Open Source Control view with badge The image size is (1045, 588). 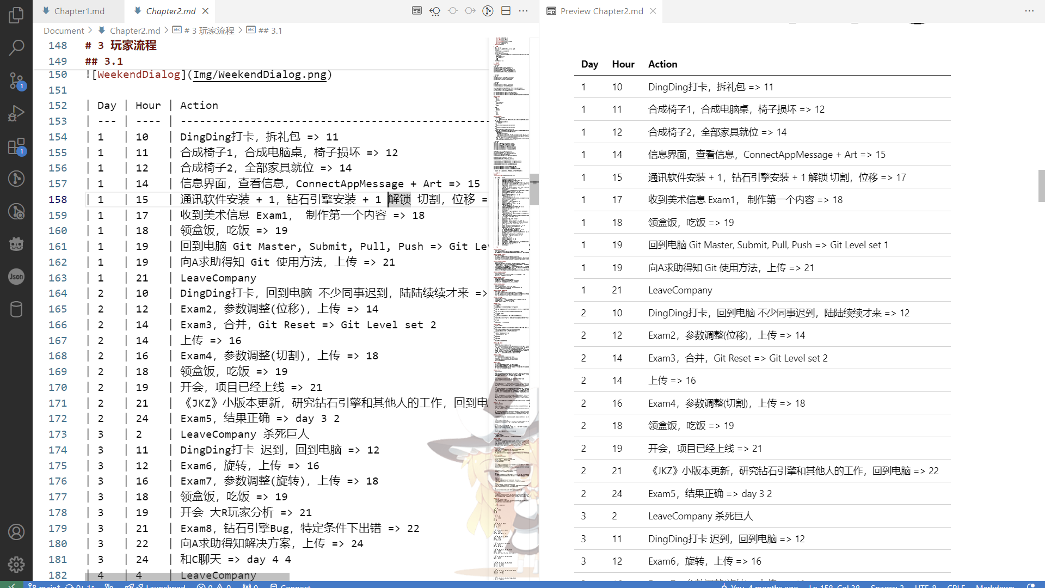[x=16, y=81]
